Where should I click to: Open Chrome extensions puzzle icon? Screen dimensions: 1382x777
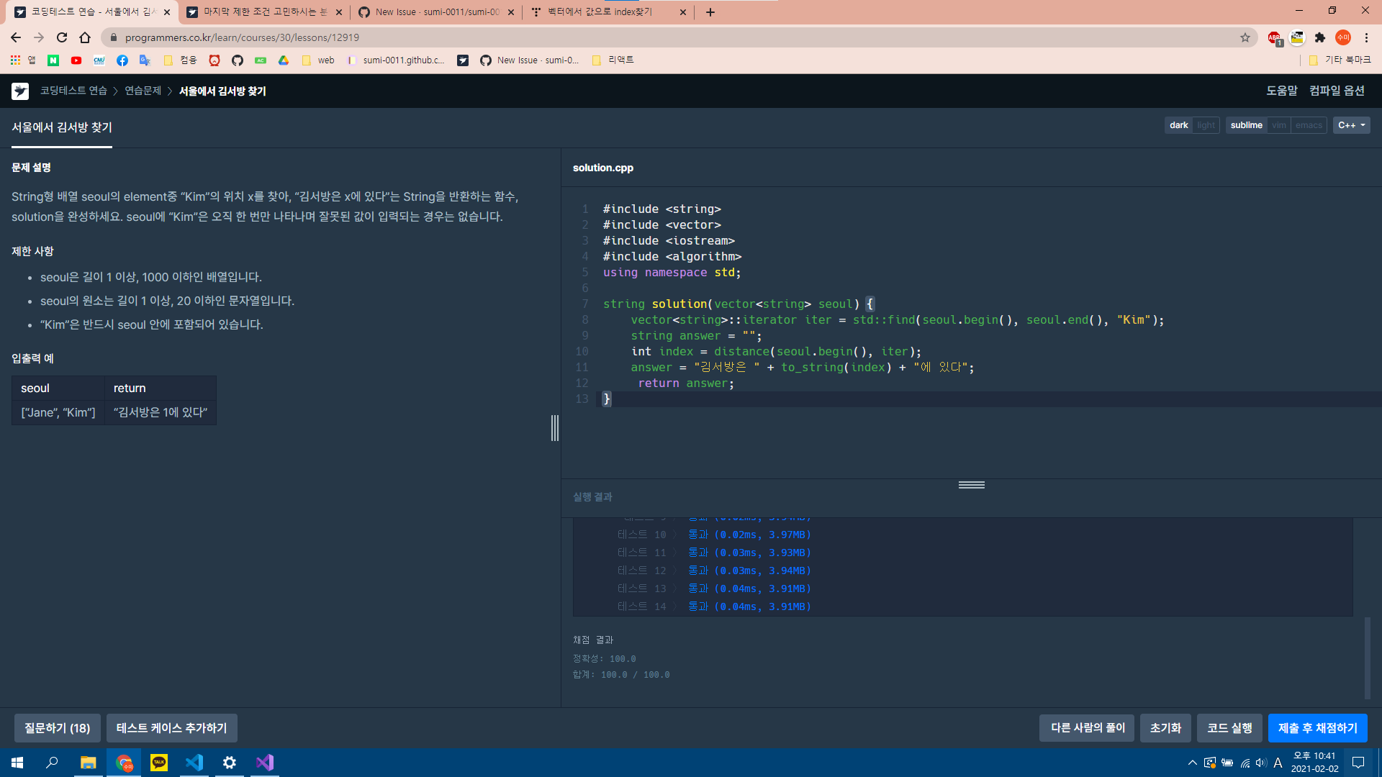[1320, 37]
